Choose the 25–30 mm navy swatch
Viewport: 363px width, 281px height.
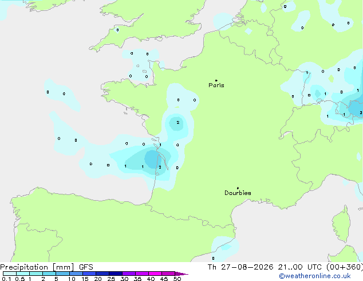tap(116, 274)
